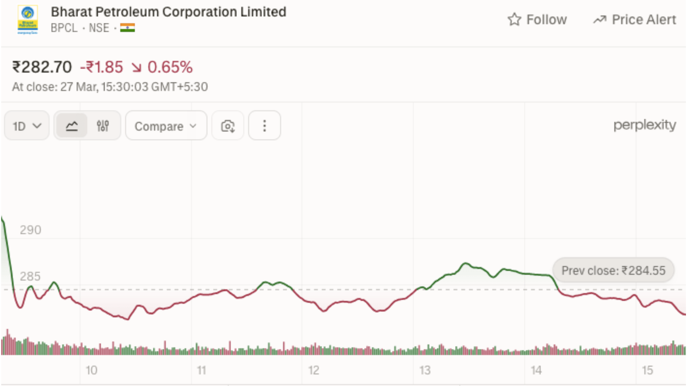The width and height of the screenshot is (687, 386).
Task: Click the Bharat Petroleum company logo
Action: pyautogui.click(x=28, y=20)
